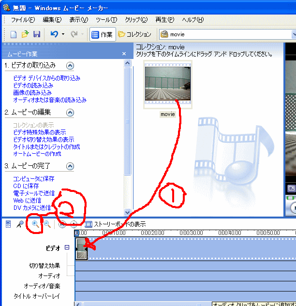Click ビデオ デバイスからの取り込み link
296x306 pixels.
tap(46, 78)
